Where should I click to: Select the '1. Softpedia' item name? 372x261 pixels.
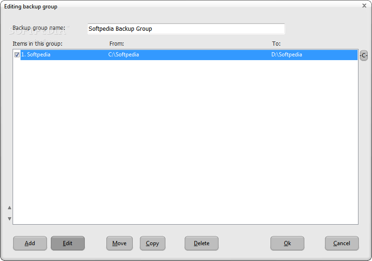click(36, 55)
